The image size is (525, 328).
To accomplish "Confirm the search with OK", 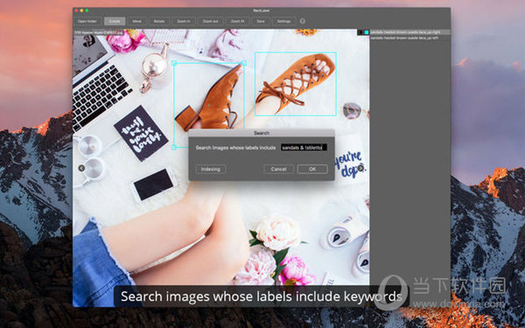I will [x=312, y=169].
